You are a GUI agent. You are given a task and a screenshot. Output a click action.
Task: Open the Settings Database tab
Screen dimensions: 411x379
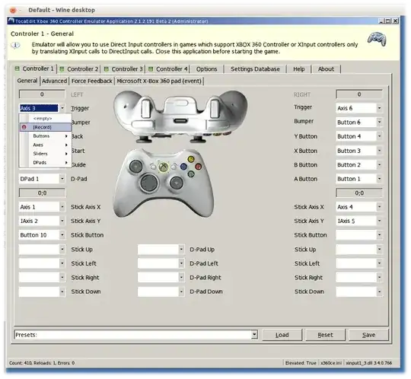point(255,69)
